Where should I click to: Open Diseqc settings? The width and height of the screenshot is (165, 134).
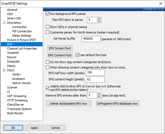11,66
